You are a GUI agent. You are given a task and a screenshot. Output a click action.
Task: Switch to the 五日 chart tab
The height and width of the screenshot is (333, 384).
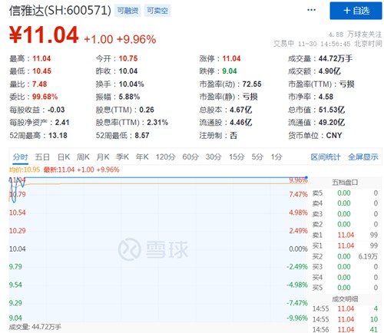tap(42, 157)
